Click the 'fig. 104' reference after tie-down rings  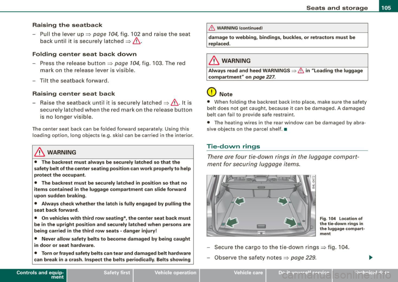(x=339, y=247)
